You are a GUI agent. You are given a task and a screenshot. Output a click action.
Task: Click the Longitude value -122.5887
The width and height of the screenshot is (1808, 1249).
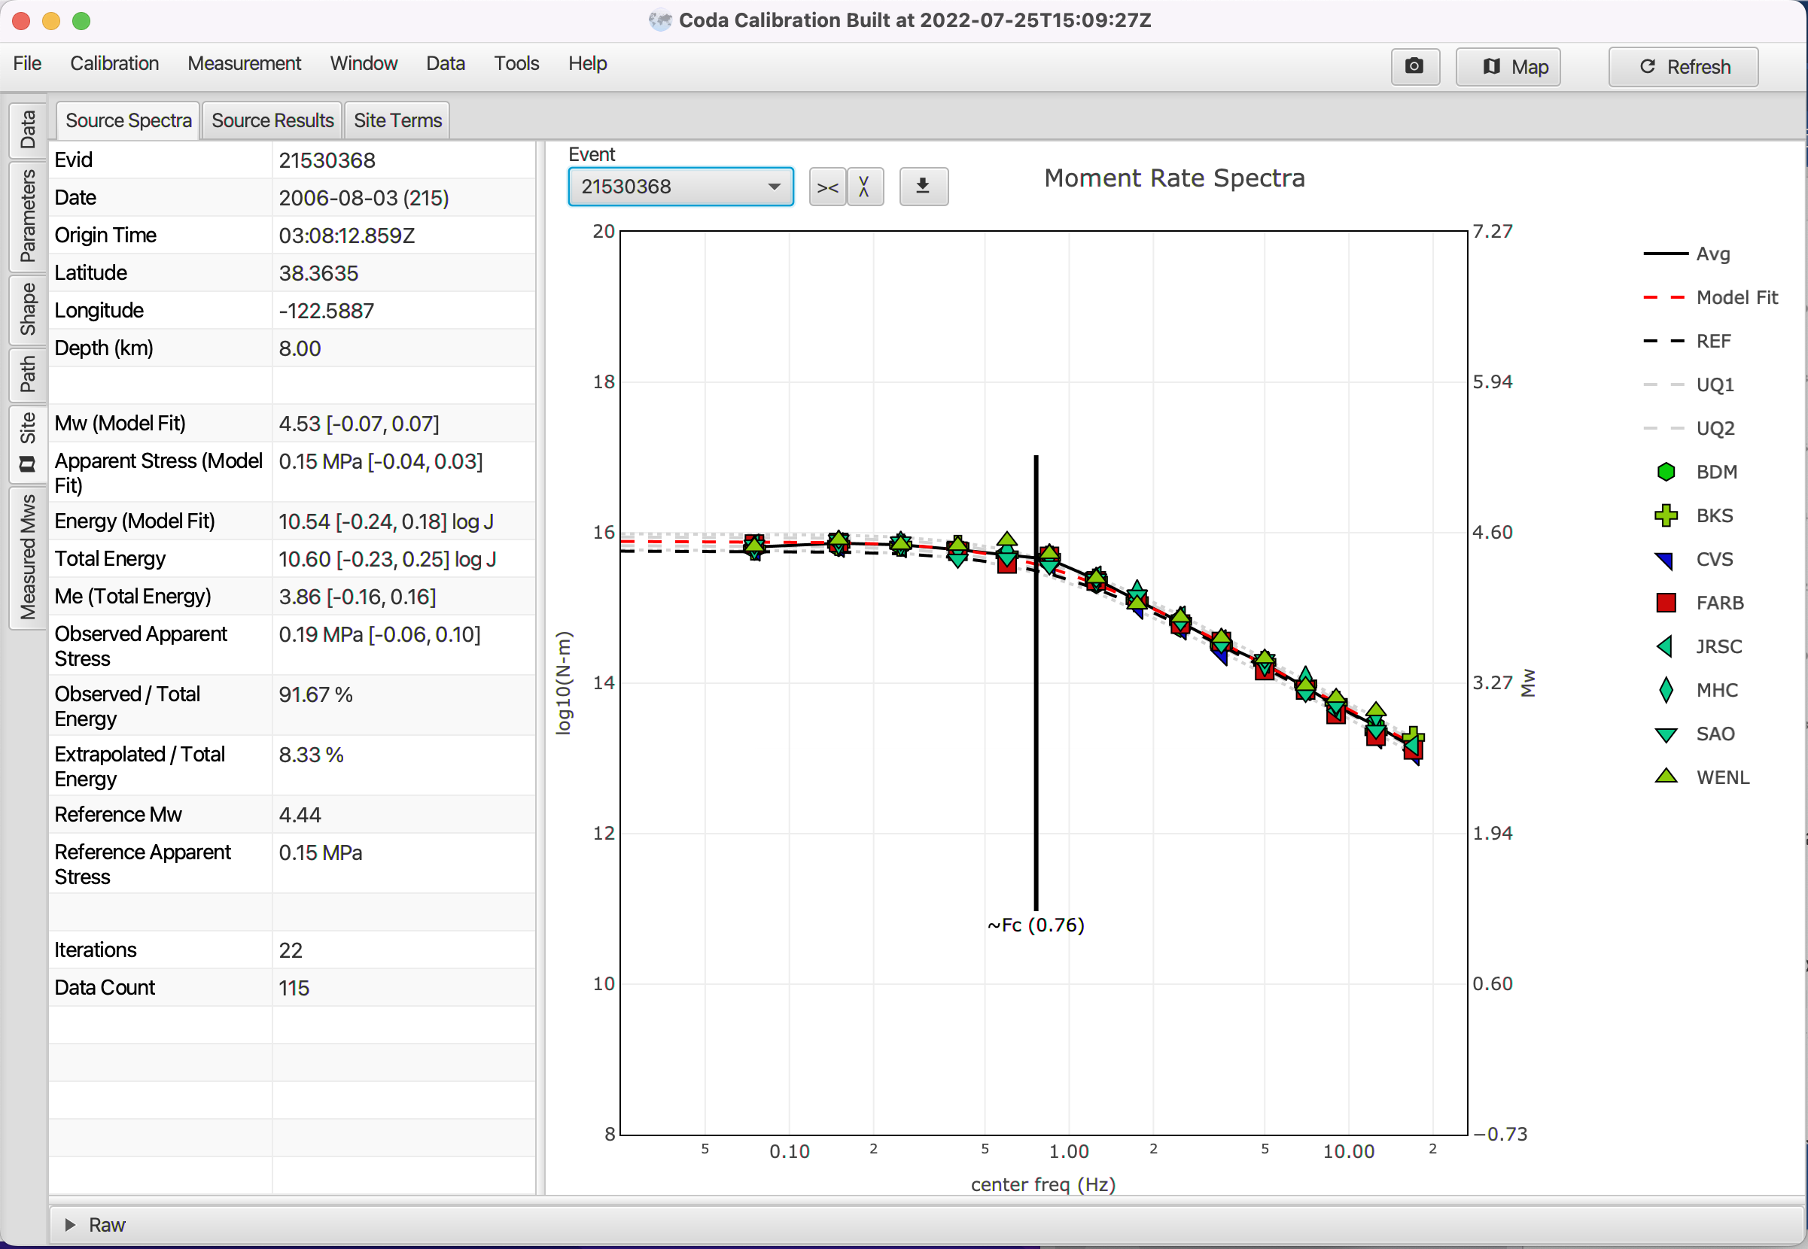[327, 311]
